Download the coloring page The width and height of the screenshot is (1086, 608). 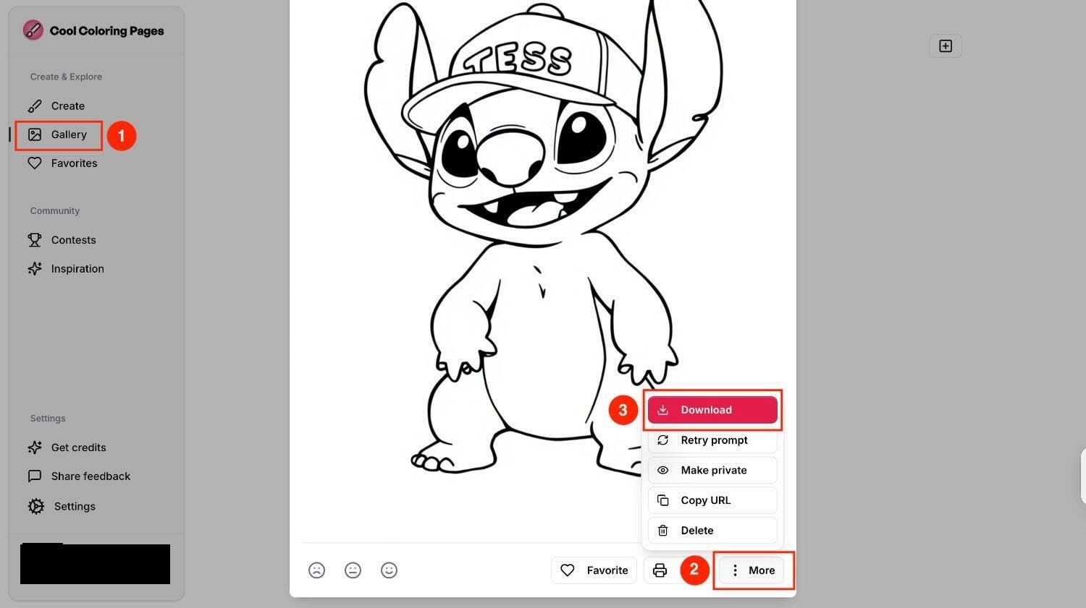[712, 410]
